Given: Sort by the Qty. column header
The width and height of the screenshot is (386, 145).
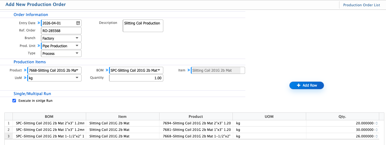Looking at the screenshot, I should point(342,116).
